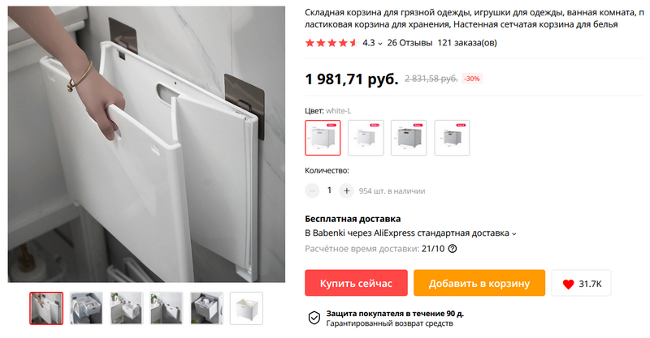Select the first white-L color option
Viewport: 650px width, 338px height.
tap(323, 138)
